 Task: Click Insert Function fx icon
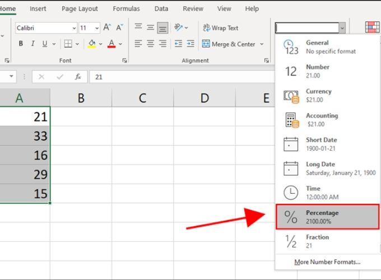(x=78, y=77)
